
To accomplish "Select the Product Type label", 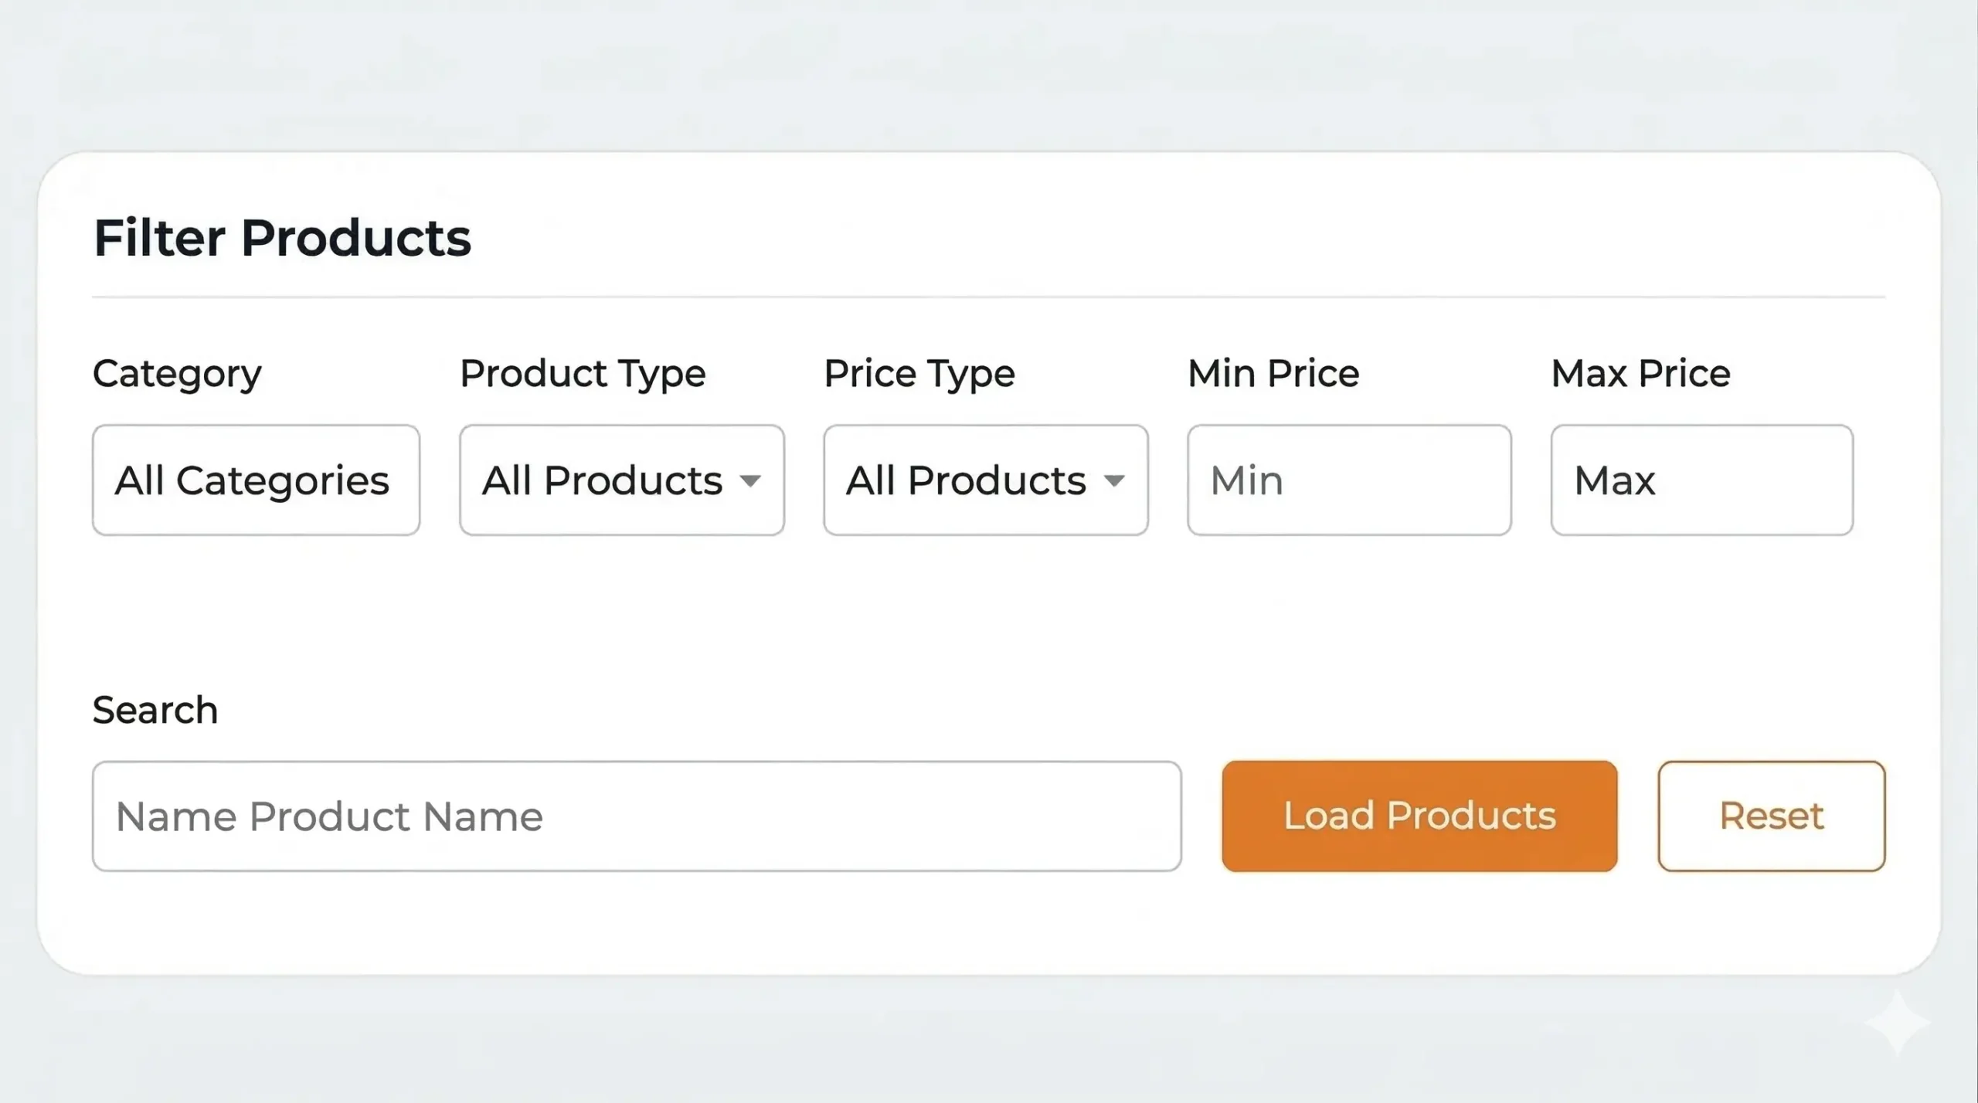I will point(583,373).
